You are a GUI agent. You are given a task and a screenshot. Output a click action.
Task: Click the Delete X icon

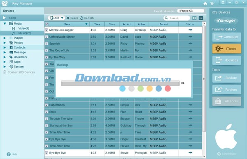click(x=68, y=18)
